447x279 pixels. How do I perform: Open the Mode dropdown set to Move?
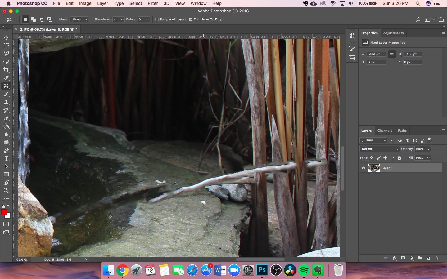79,20
